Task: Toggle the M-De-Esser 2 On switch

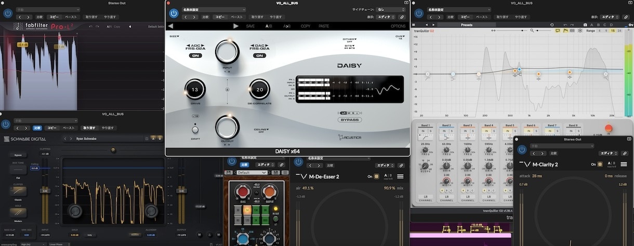Action: click(378, 176)
